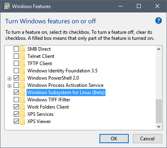Select the XPS Services label
Screen dimensions: 167x148
click(x=40, y=114)
